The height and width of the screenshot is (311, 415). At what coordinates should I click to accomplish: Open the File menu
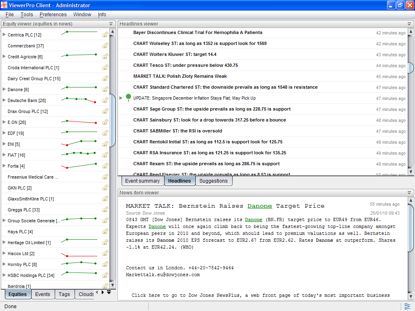coord(10,15)
